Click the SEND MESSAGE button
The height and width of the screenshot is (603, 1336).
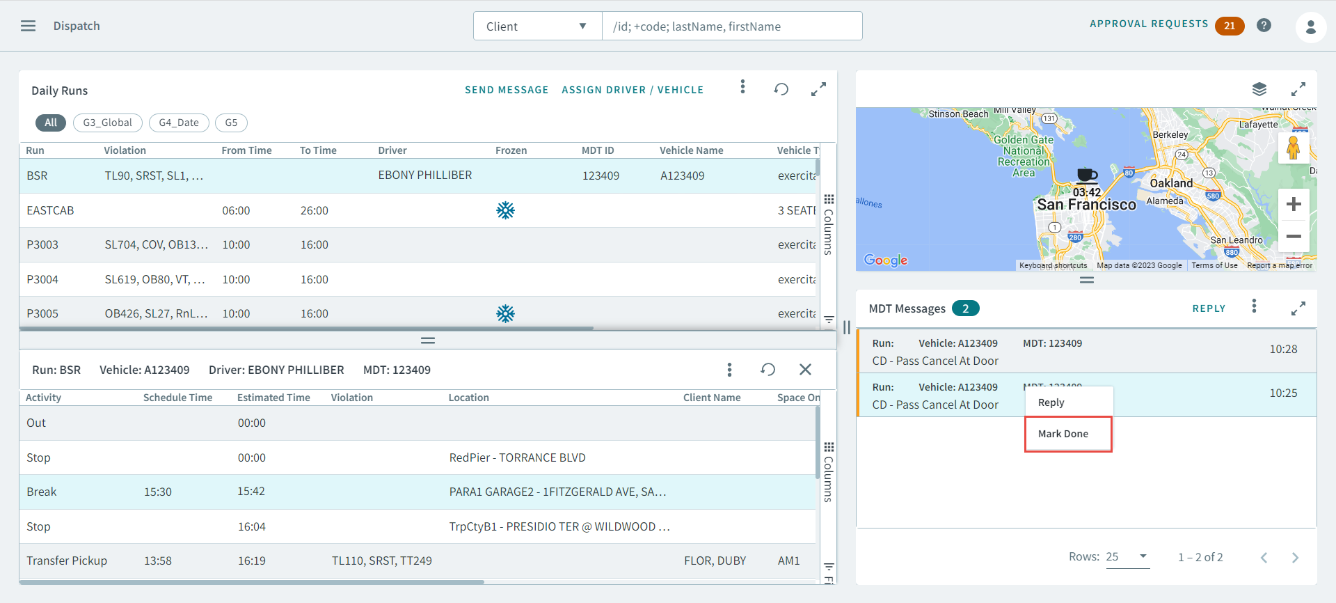tap(507, 90)
